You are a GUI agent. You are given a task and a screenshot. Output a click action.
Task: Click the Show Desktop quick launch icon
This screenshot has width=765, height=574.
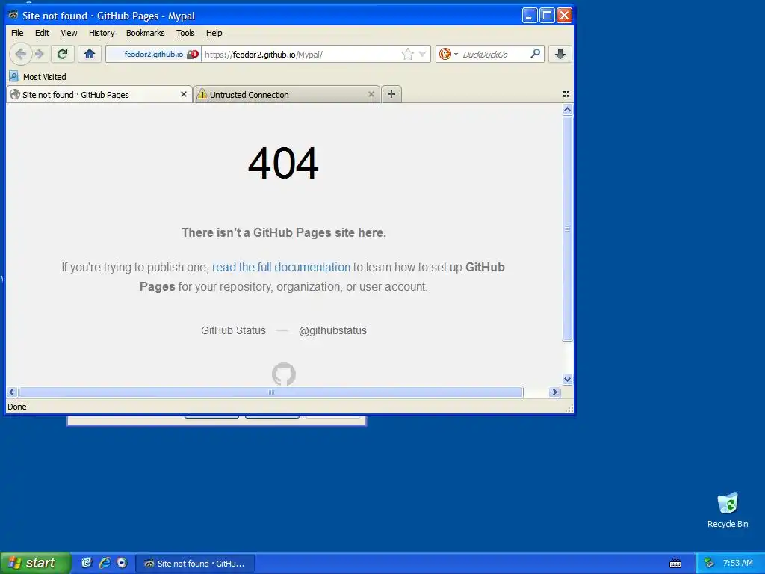[87, 563]
